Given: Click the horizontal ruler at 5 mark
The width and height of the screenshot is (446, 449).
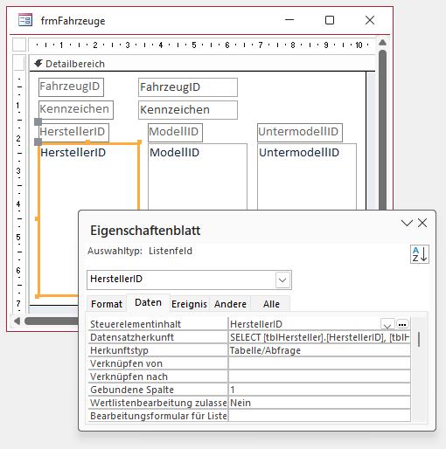Looking at the screenshot, I should [194, 45].
